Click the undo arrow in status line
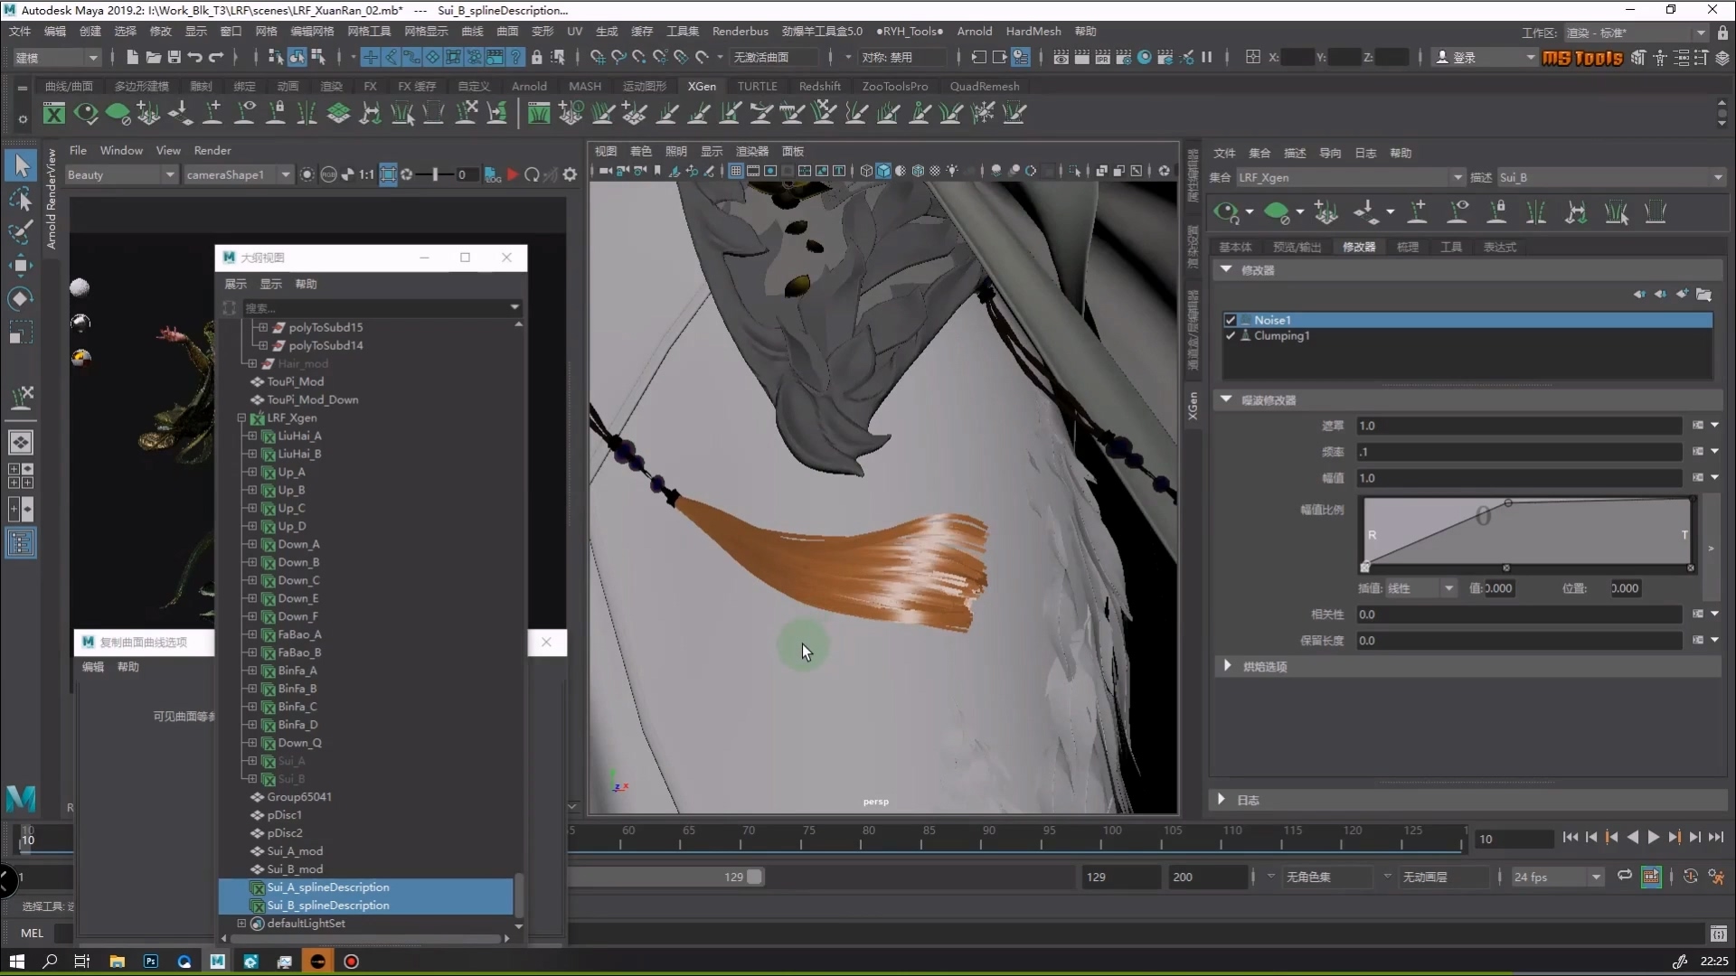The height and width of the screenshot is (976, 1736). click(x=194, y=57)
